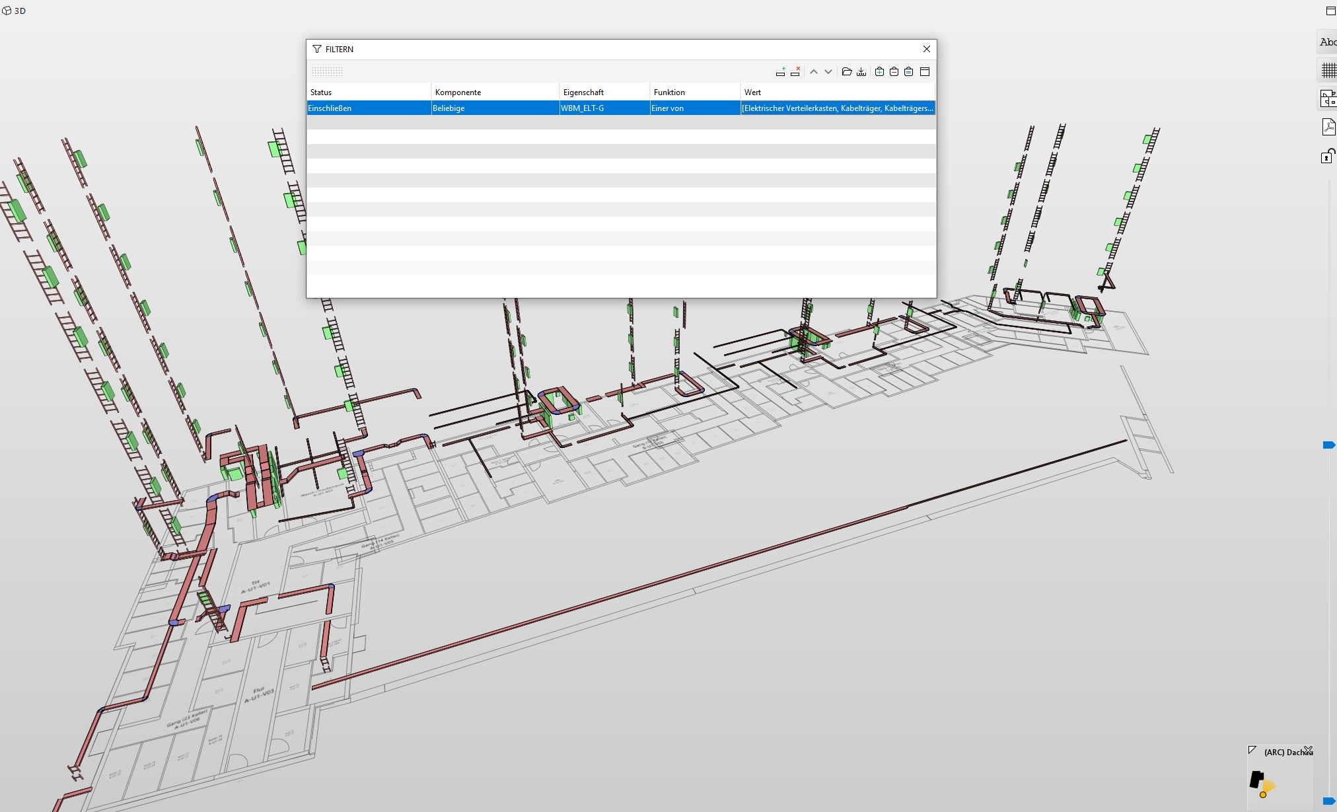Image resolution: width=1337 pixels, height=812 pixels.
Task: Open the Abc text tool in the sidebar
Action: (x=1328, y=42)
